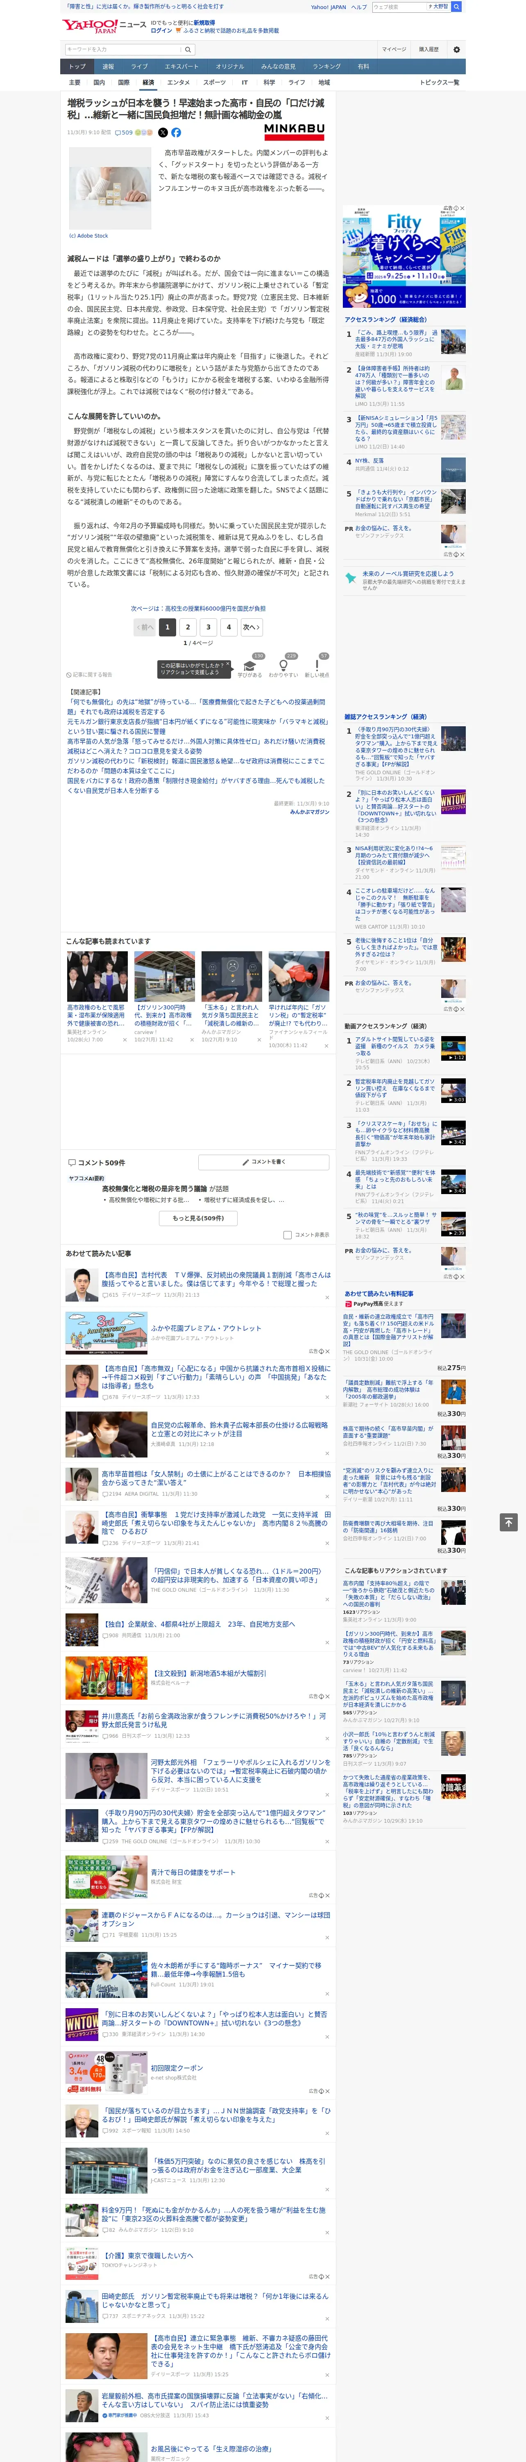Open the ガソリン300円時代 recommended article card

(x=164, y=996)
